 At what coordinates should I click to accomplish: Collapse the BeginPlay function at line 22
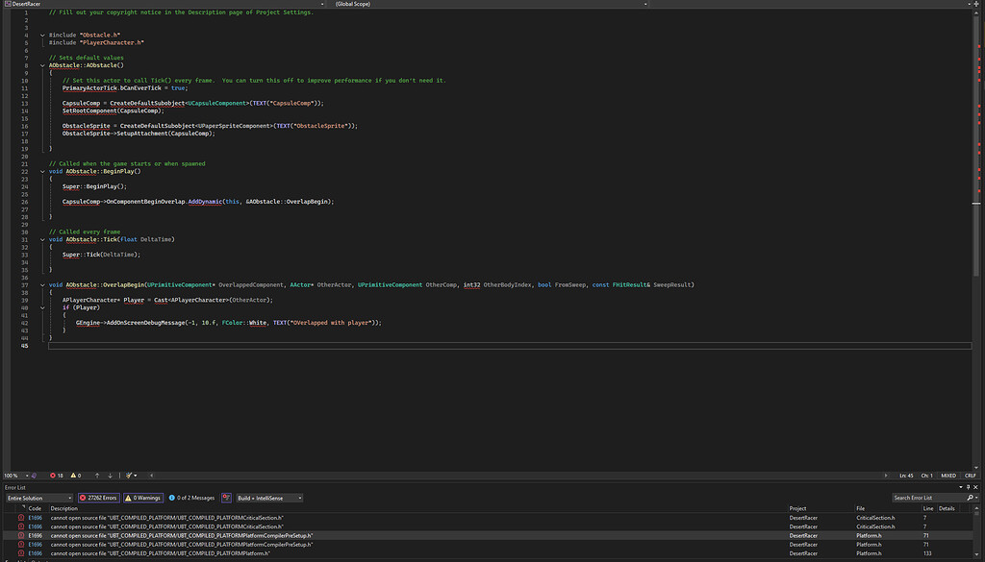42,171
